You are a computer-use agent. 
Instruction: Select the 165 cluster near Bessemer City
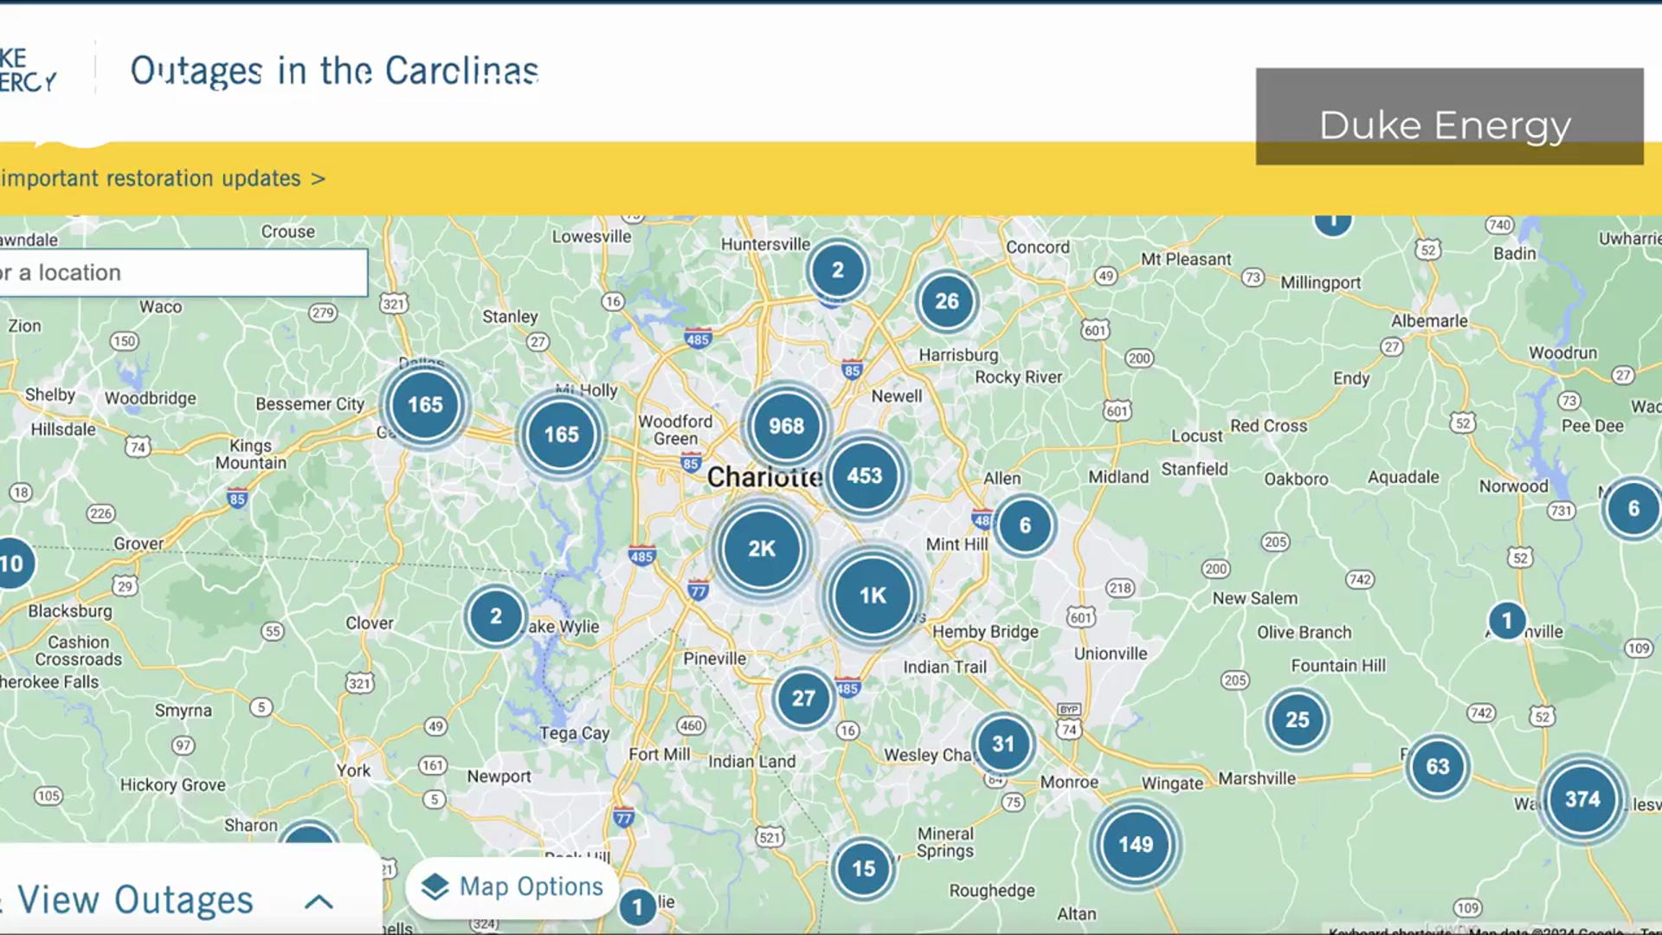[x=425, y=404]
